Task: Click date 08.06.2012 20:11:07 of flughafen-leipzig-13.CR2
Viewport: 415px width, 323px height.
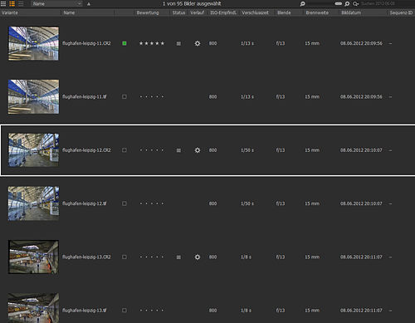Action: point(361,257)
